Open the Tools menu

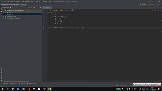coord(36,2)
